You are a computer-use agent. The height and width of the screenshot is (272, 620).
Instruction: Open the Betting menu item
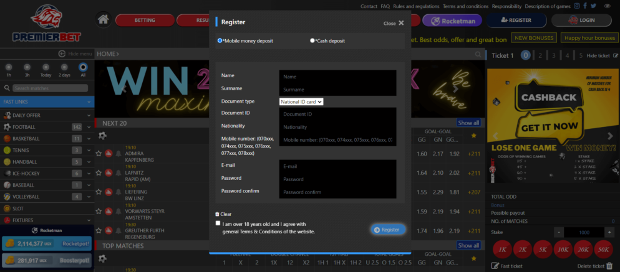click(x=145, y=20)
